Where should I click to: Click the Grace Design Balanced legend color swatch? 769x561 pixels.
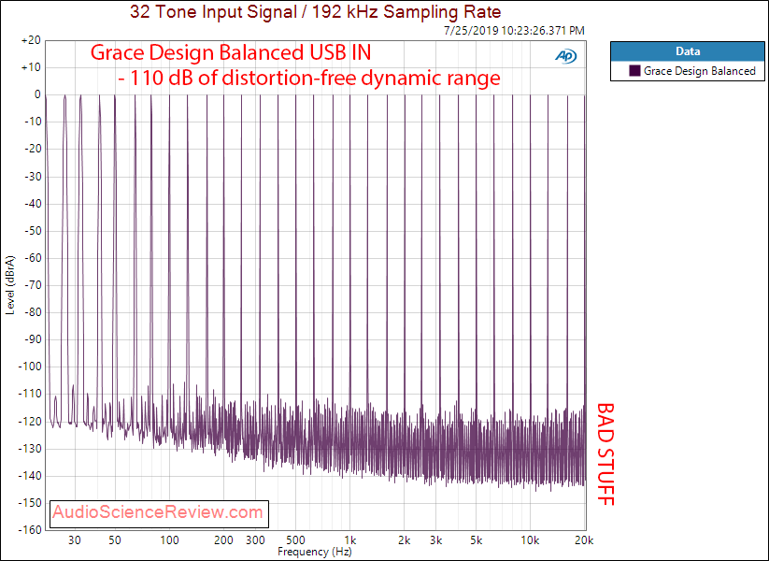tap(634, 71)
